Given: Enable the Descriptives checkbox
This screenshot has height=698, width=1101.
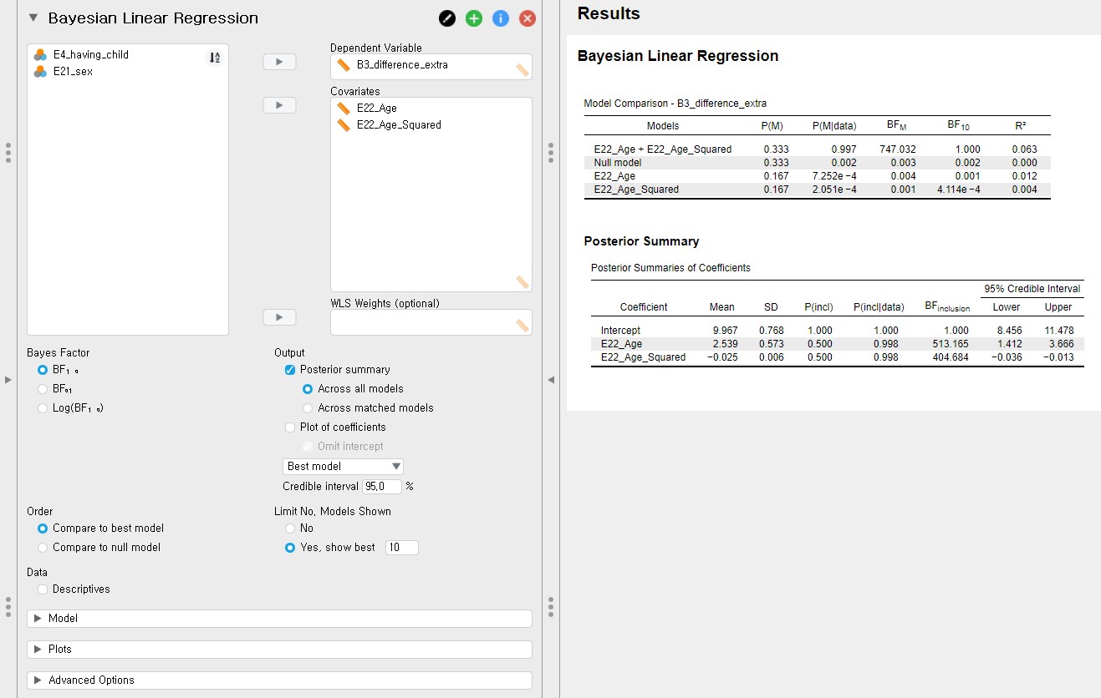Looking at the screenshot, I should (43, 589).
